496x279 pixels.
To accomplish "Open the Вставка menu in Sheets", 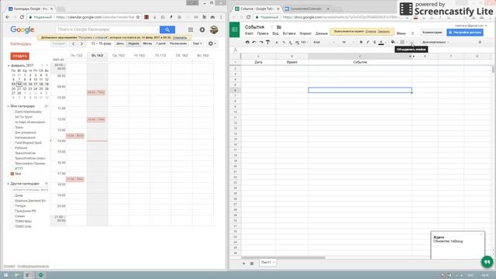I will click(x=289, y=33).
